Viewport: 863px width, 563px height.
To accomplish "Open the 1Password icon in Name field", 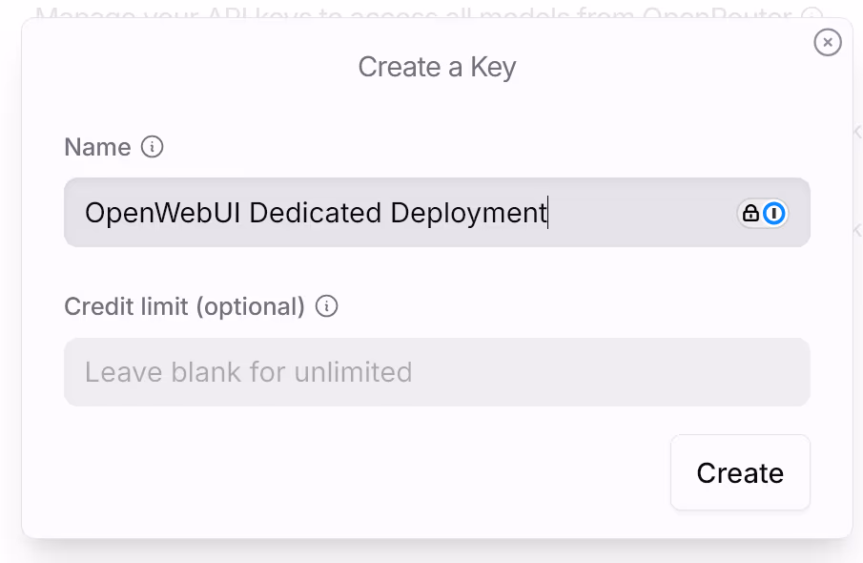I will [774, 213].
